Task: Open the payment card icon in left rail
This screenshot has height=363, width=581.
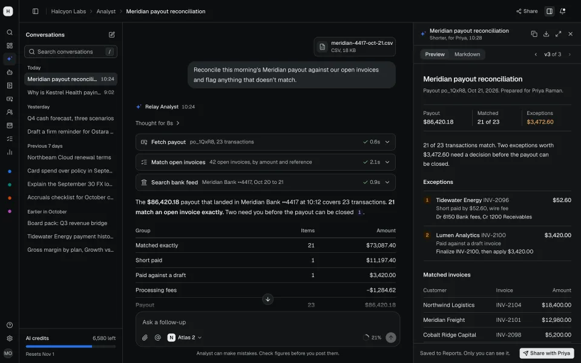Action: 10,99
